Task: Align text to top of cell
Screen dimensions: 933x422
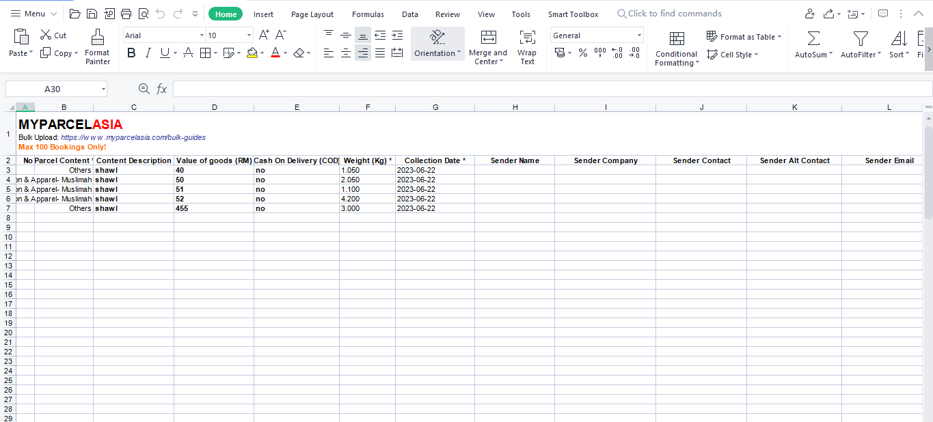Action: [329, 35]
